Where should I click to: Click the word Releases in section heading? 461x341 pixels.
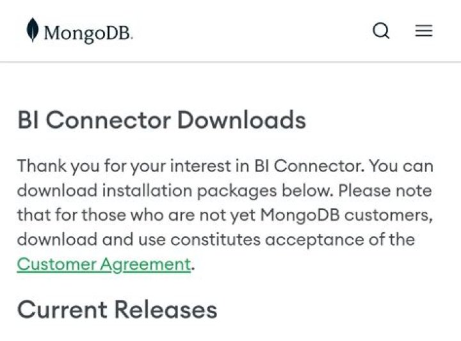click(x=166, y=310)
